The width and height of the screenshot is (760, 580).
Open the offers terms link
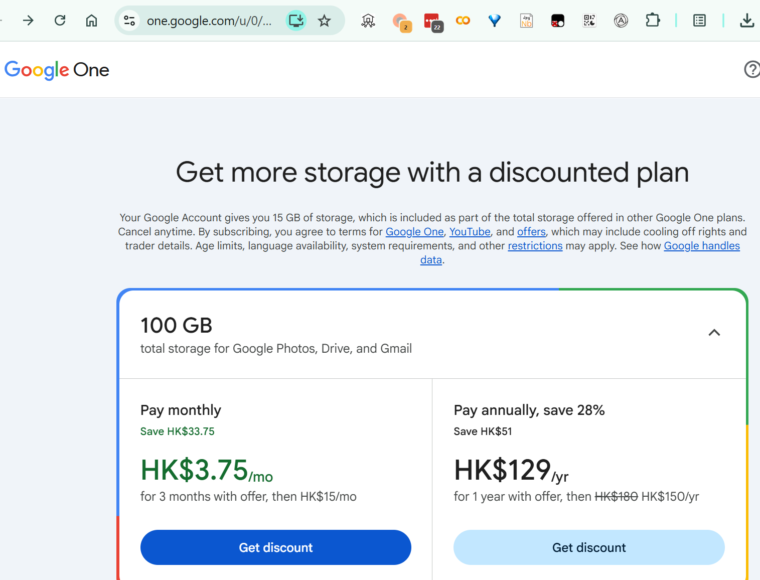[x=531, y=232]
